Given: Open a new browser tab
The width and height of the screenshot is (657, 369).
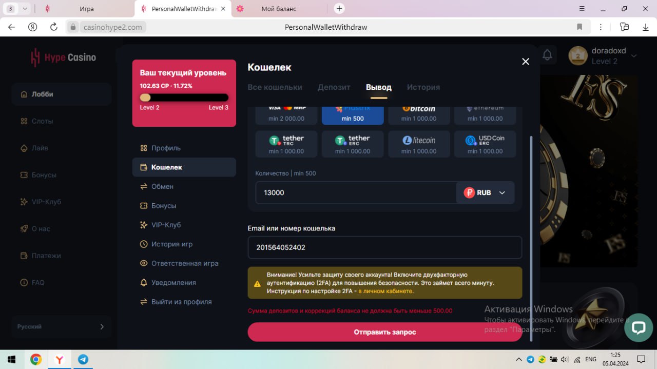Looking at the screenshot, I should pyautogui.click(x=339, y=8).
